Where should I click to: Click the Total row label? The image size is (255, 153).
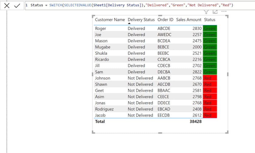tap(100, 121)
